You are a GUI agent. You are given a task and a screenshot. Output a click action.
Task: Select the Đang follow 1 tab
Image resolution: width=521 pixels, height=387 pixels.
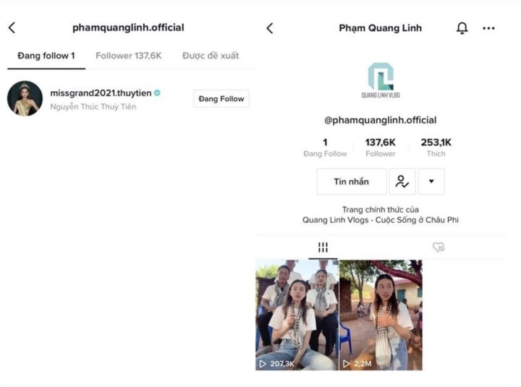pyautogui.click(x=46, y=56)
